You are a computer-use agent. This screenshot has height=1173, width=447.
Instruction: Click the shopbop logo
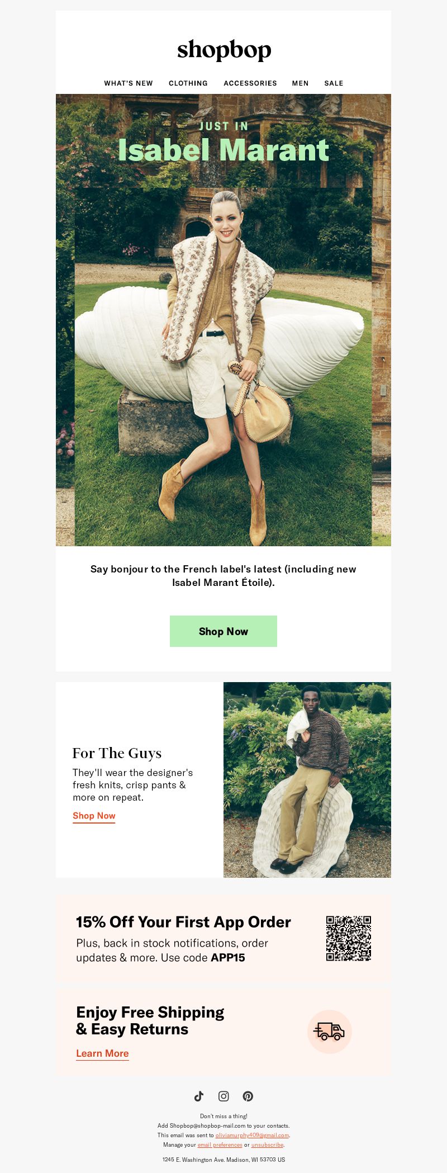[x=224, y=50]
